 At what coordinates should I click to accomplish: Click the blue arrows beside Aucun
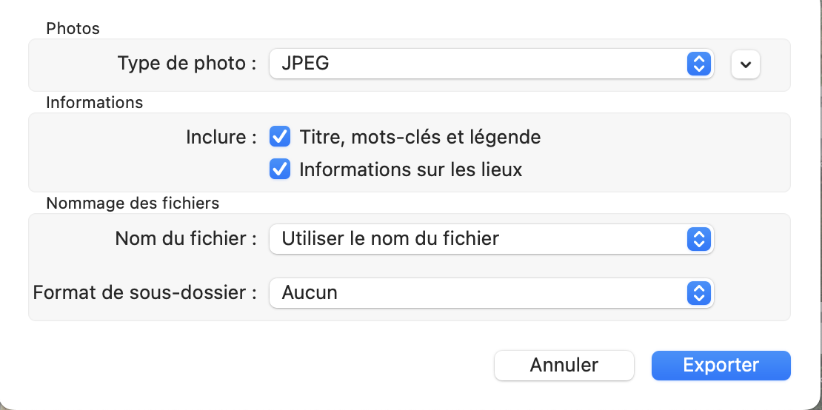click(x=698, y=292)
